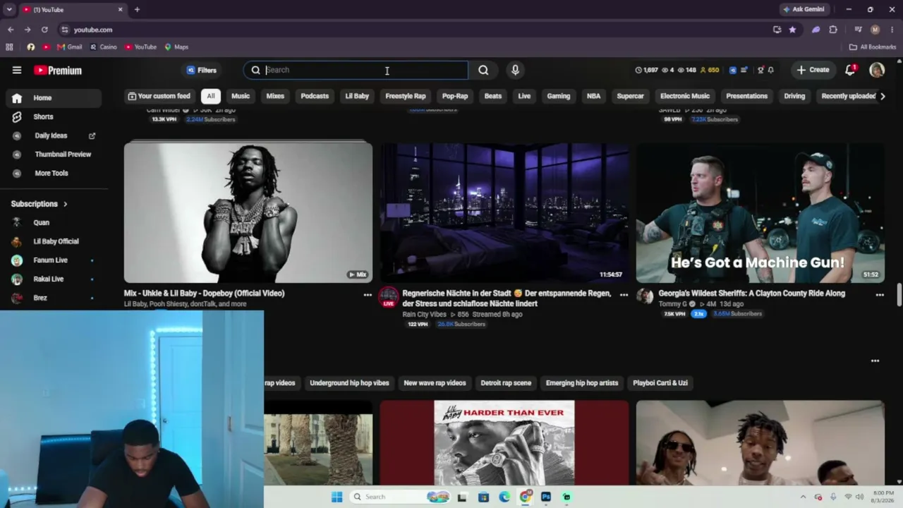The width and height of the screenshot is (903, 508).
Task: Open Your custom feed
Action: 159,96
